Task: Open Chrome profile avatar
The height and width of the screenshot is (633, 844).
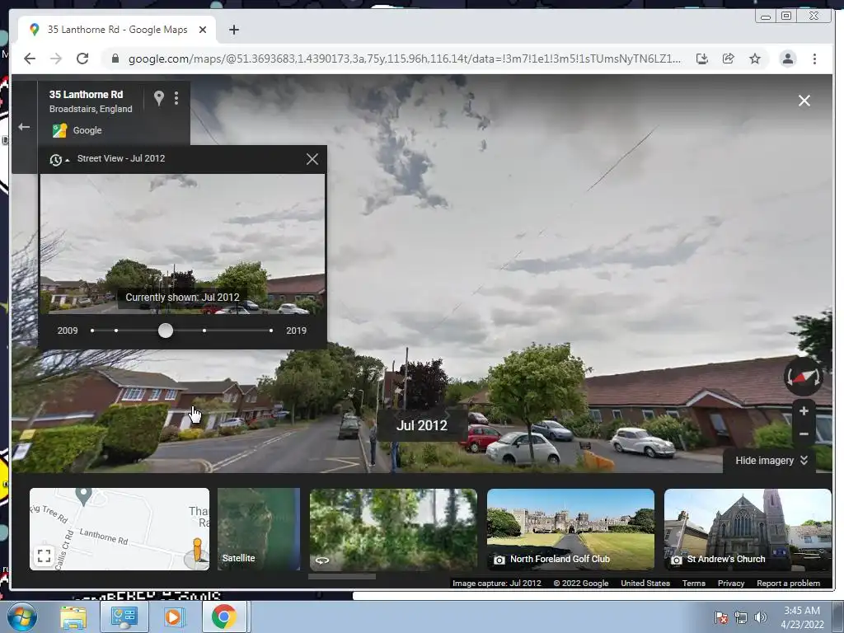Action: point(787,59)
